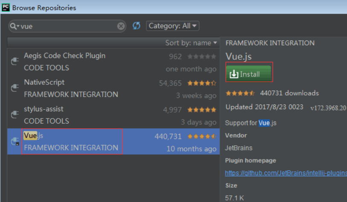Select the stylus-assist plugin row
Viewport: 347px width, 202px height.
coord(113,115)
